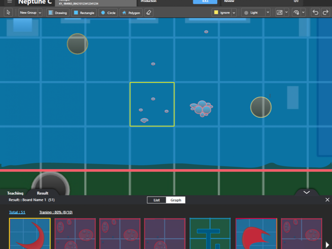Screen dimensions: 332x249
Task: Select the Polygon tool
Action: point(131,13)
